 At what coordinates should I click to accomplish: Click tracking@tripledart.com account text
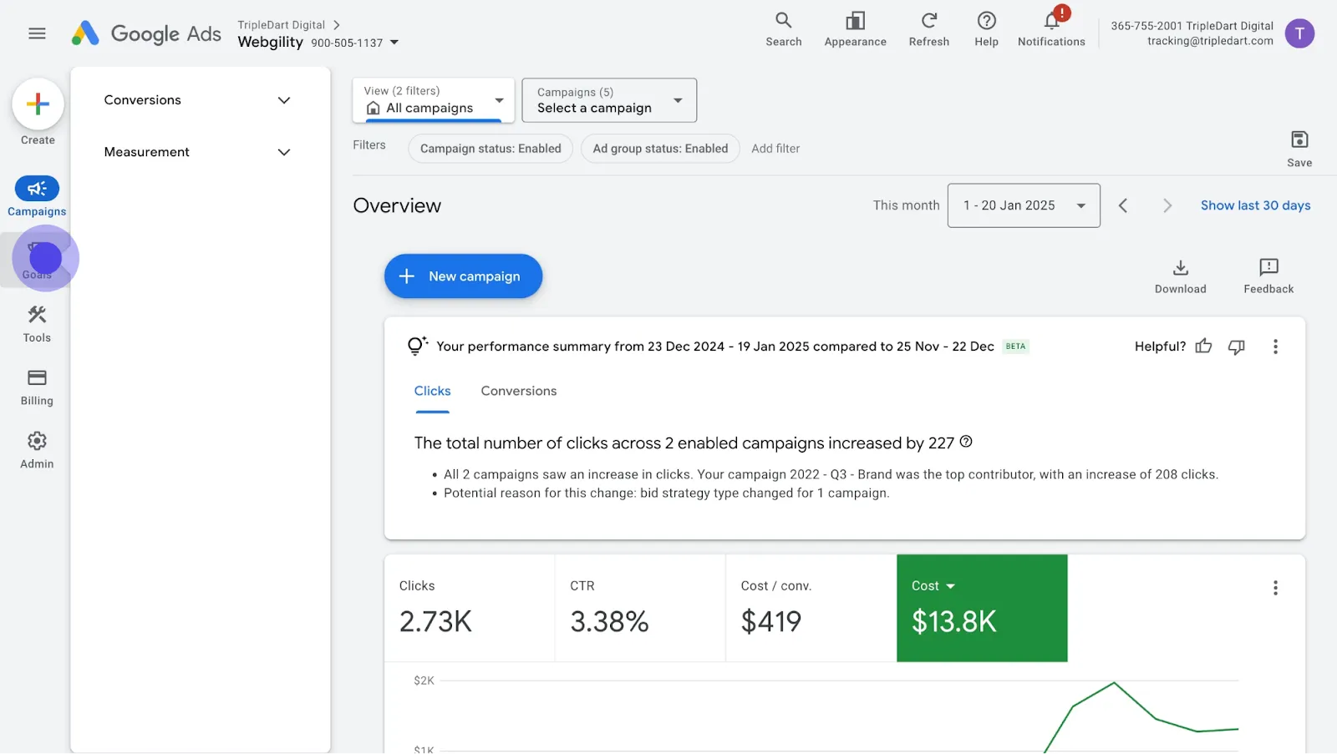(x=1210, y=41)
